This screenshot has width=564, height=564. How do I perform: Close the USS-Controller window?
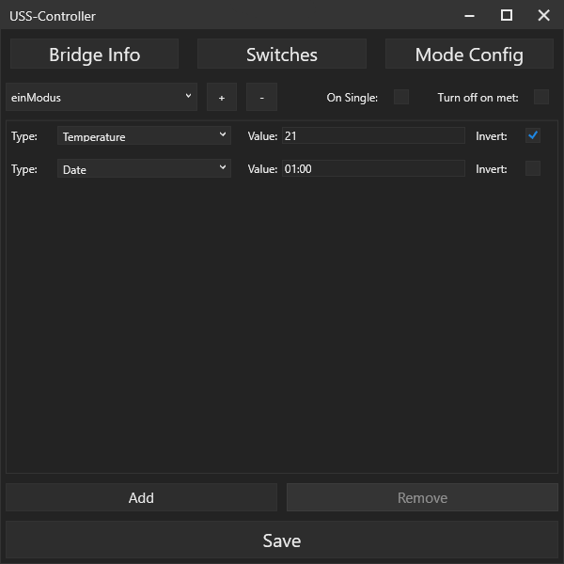[x=543, y=15]
